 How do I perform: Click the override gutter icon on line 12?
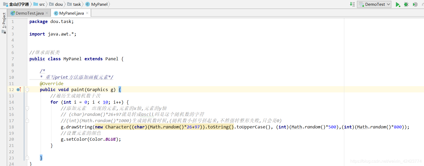point(19,90)
